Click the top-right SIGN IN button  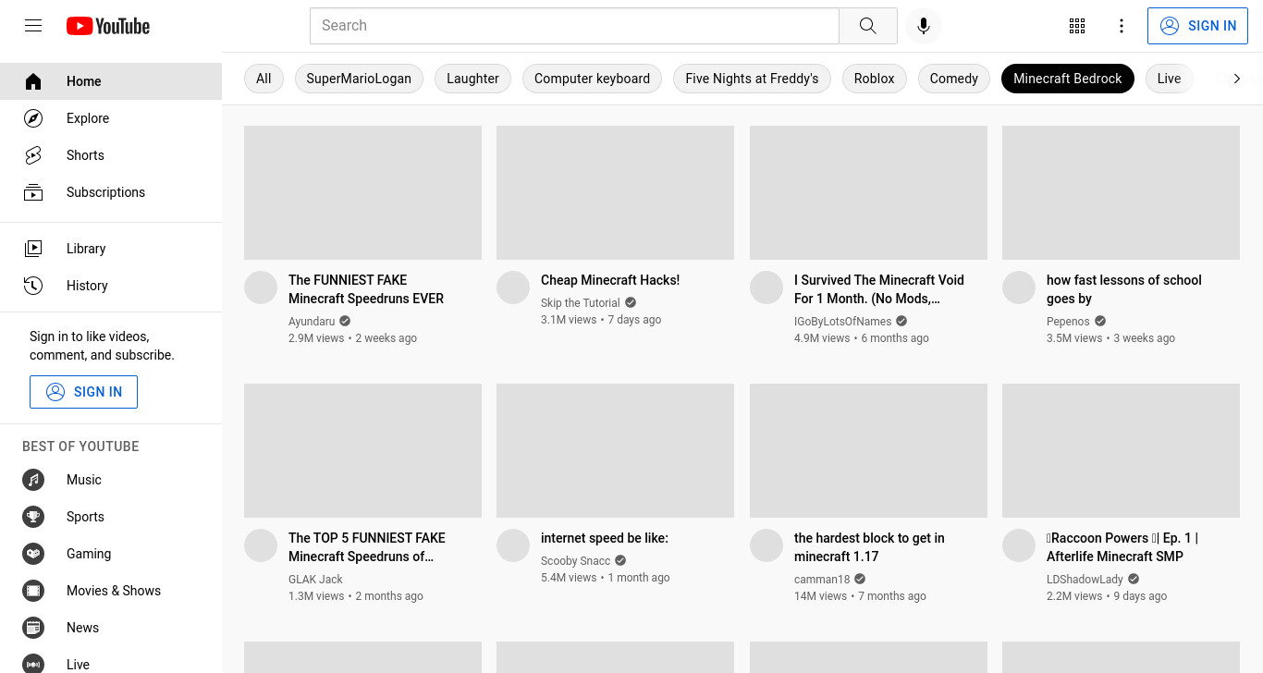(x=1197, y=26)
